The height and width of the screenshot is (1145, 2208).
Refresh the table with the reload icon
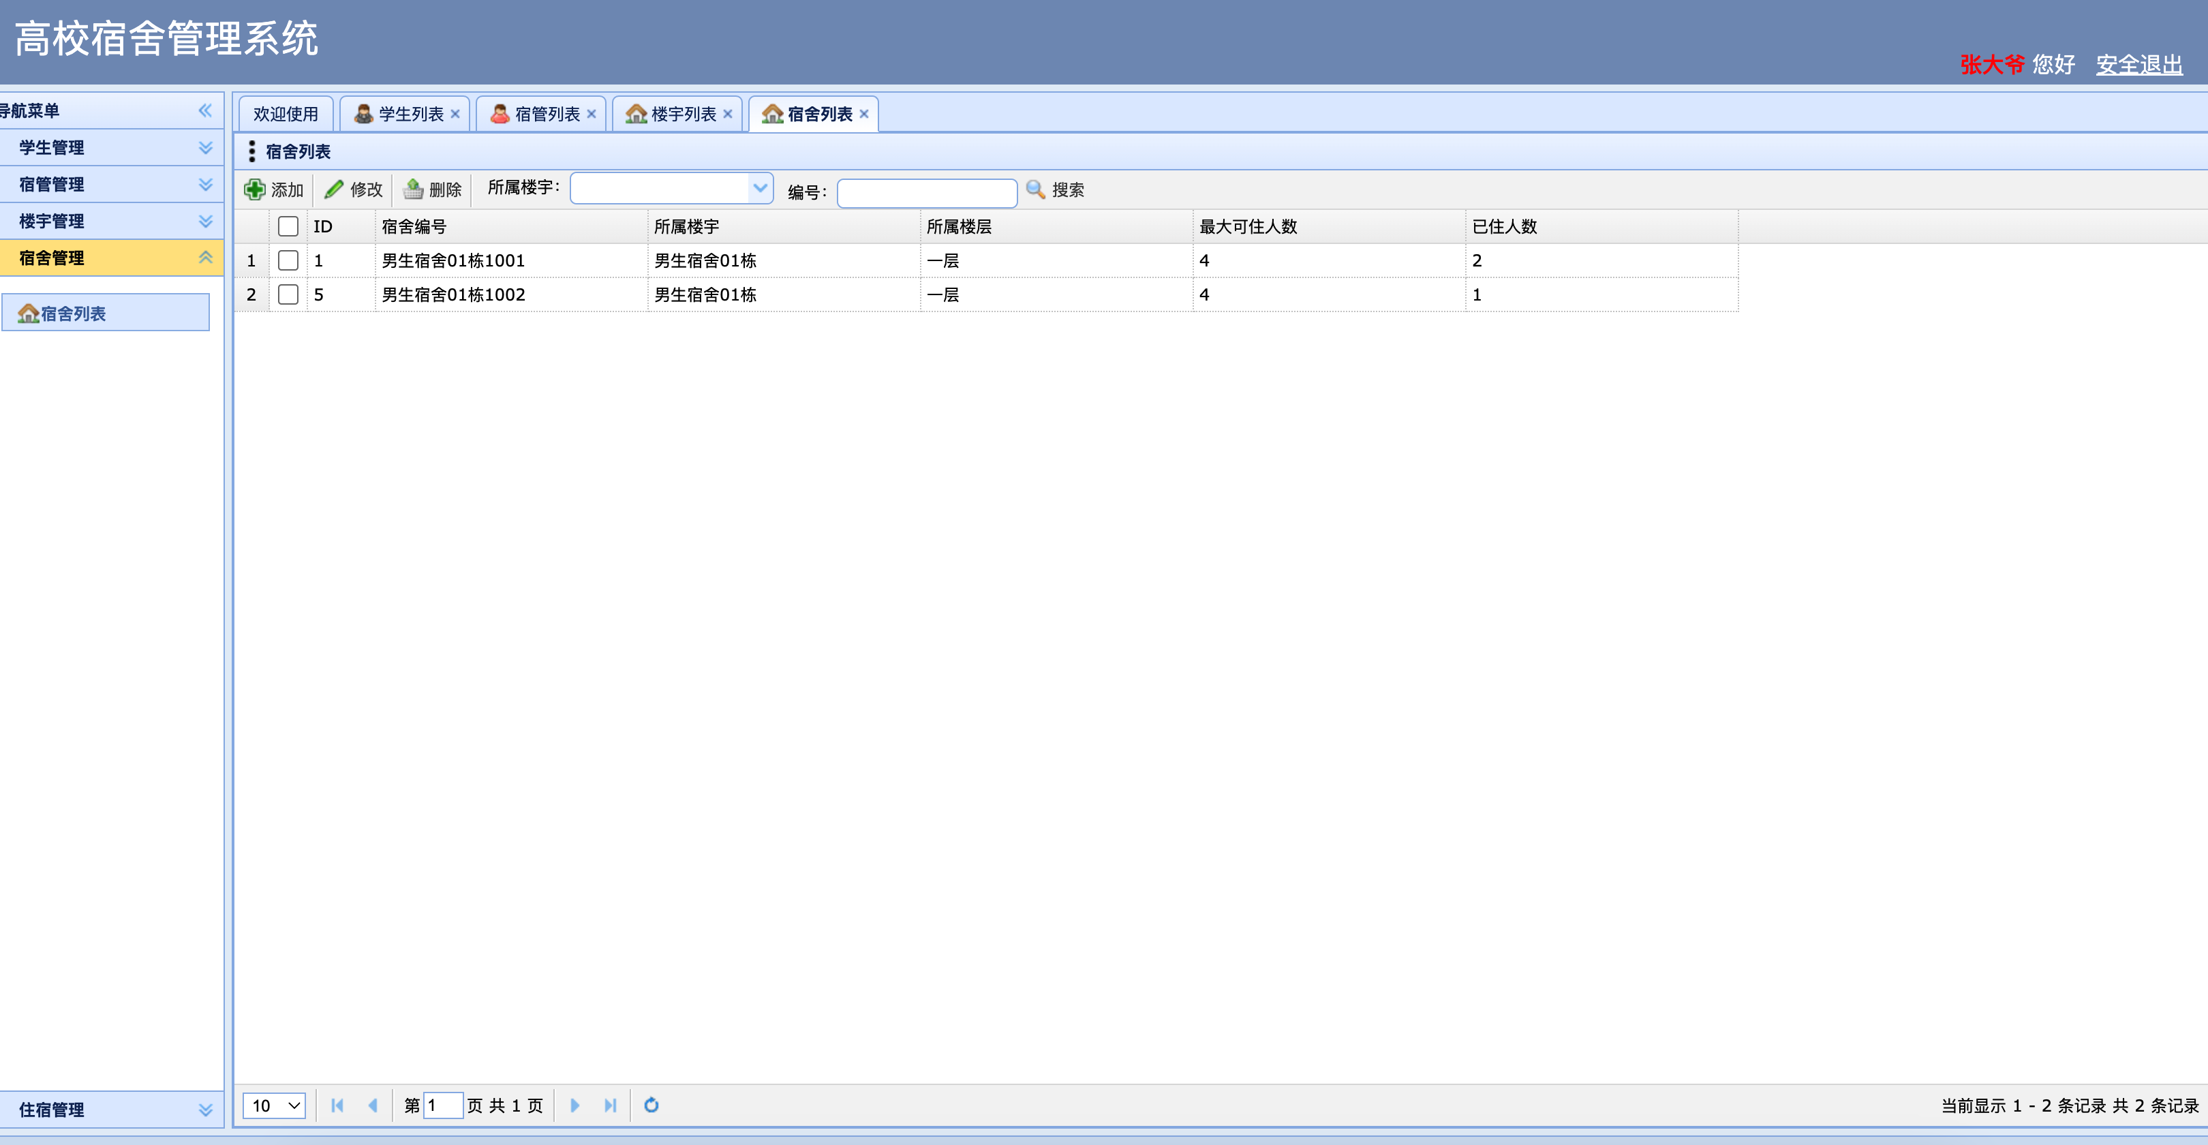651,1105
